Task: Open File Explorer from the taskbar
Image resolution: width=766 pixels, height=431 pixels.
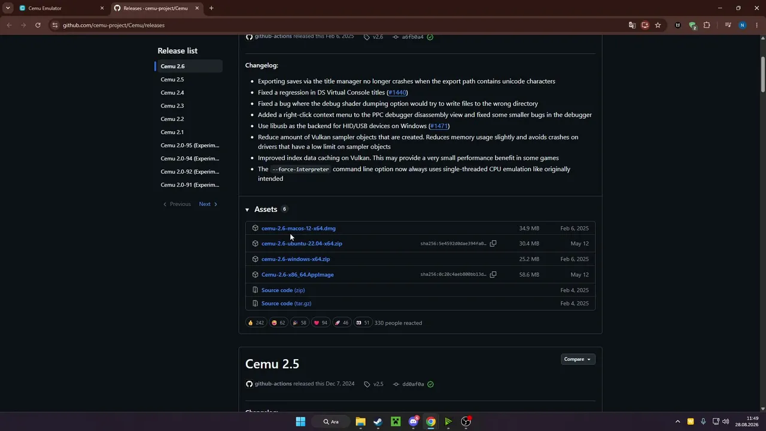Action: point(360,421)
